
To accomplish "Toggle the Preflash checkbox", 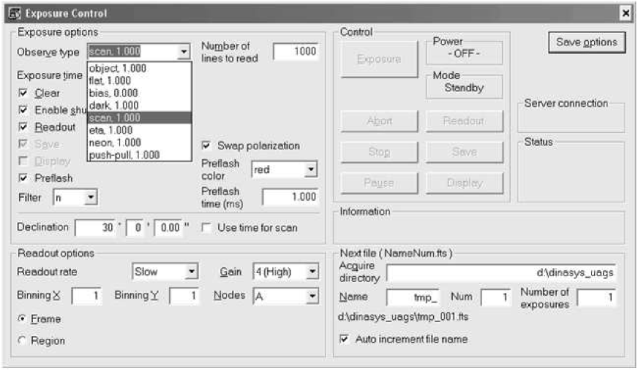I will pyautogui.click(x=23, y=177).
